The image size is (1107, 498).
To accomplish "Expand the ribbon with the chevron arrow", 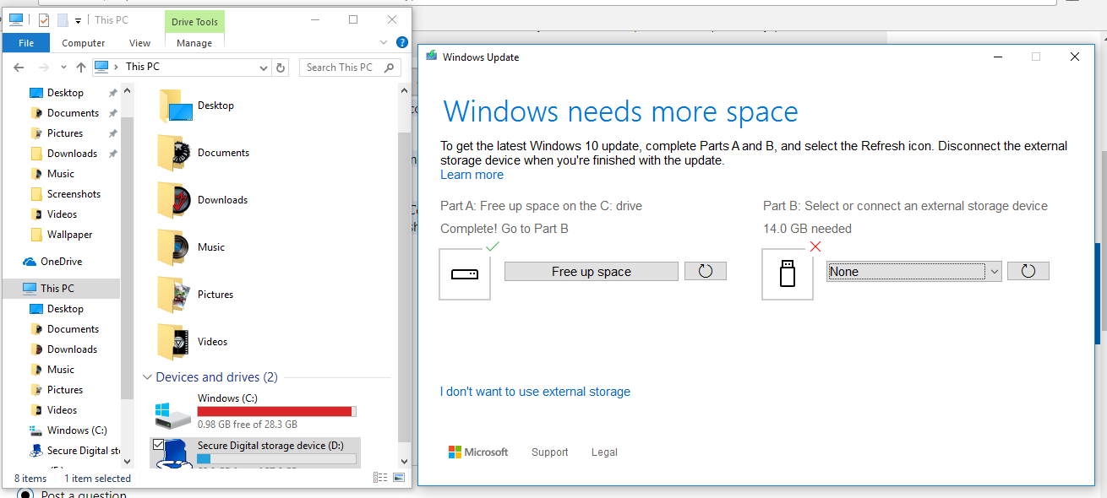I will (x=385, y=43).
